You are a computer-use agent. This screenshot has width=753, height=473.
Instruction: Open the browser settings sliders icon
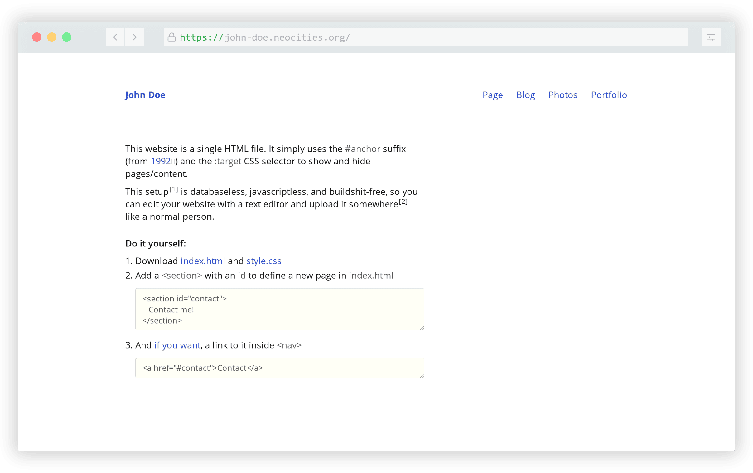[711, 37]
